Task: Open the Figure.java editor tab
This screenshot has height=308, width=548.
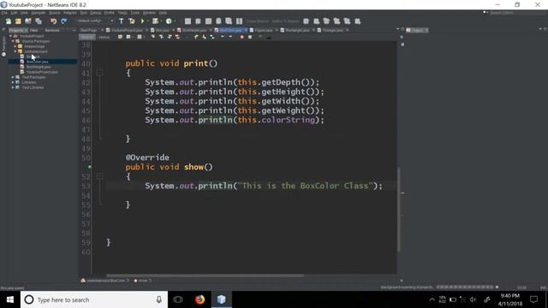Action: tap(264, 31)
